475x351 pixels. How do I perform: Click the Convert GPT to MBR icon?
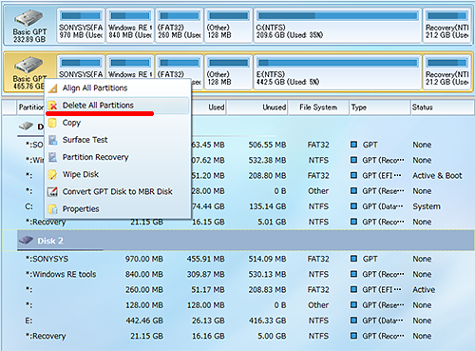pos(52,192)
